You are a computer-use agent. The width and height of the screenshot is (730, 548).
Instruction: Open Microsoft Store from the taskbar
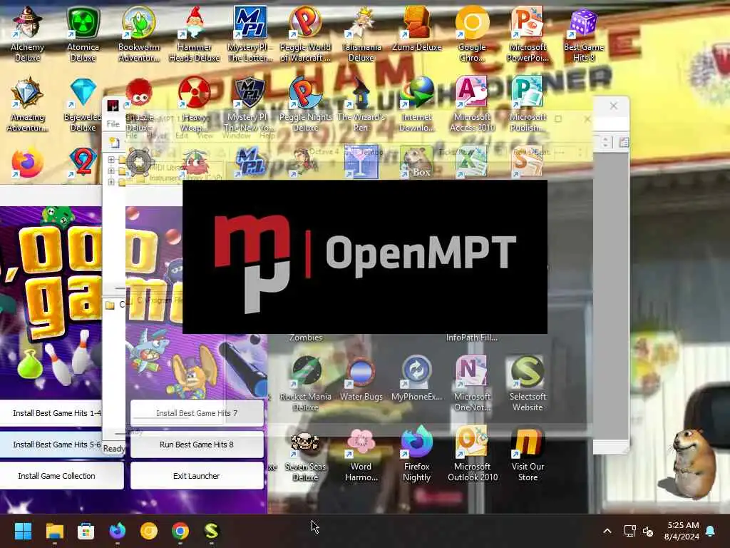(86, 531)
